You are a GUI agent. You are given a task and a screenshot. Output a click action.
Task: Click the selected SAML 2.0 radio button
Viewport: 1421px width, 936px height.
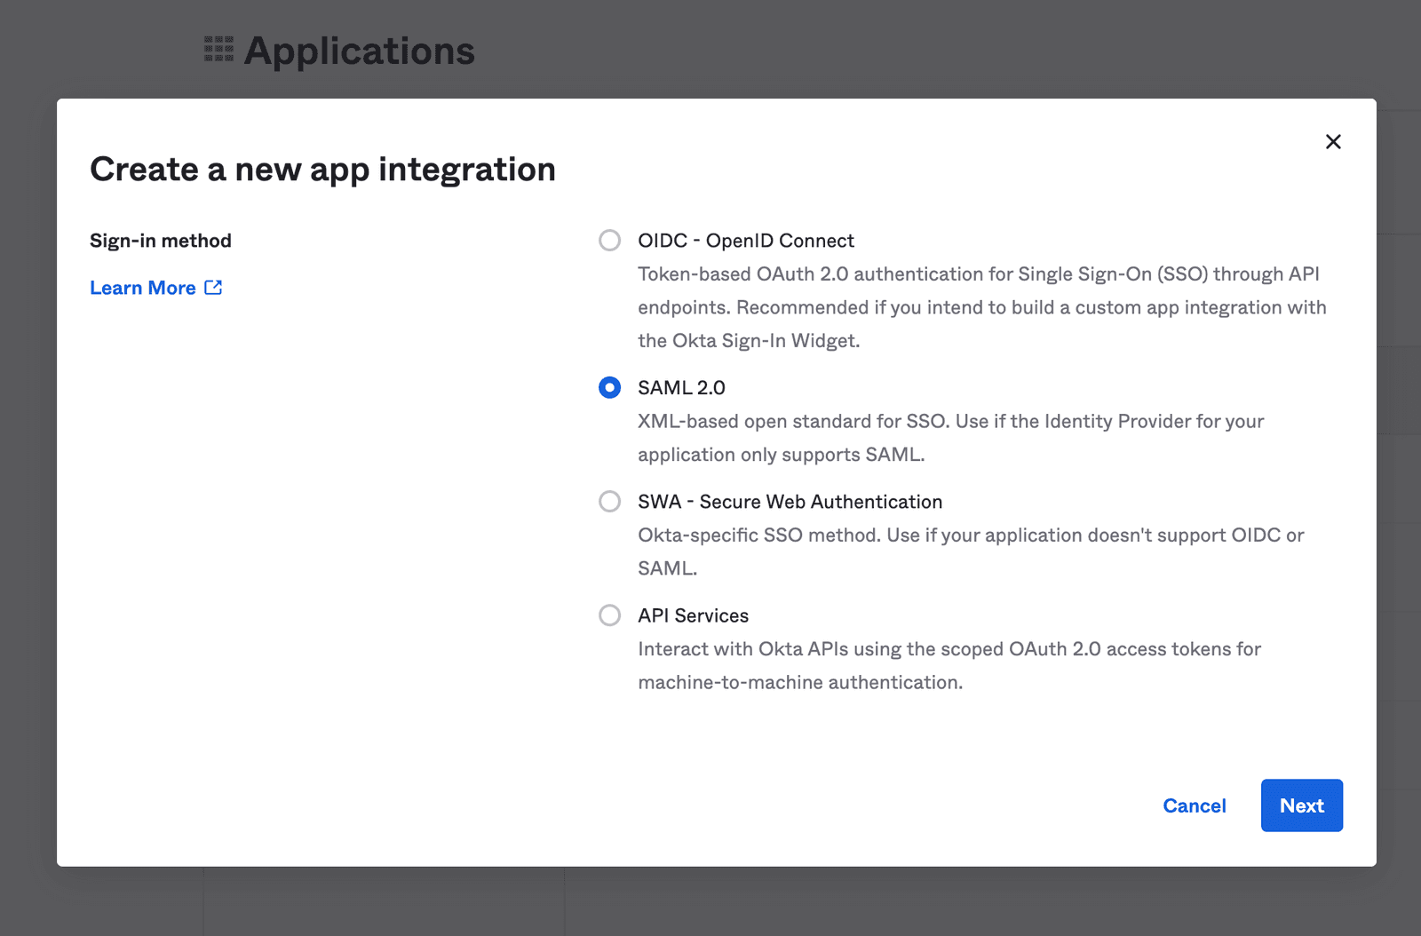pyautogui.click(x=609, y=387)
